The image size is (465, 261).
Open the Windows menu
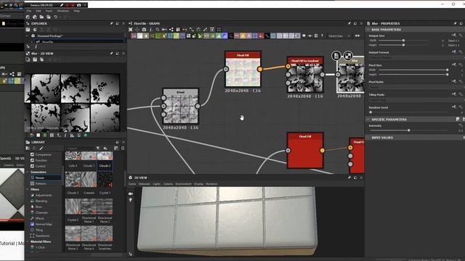coord(63,11)
